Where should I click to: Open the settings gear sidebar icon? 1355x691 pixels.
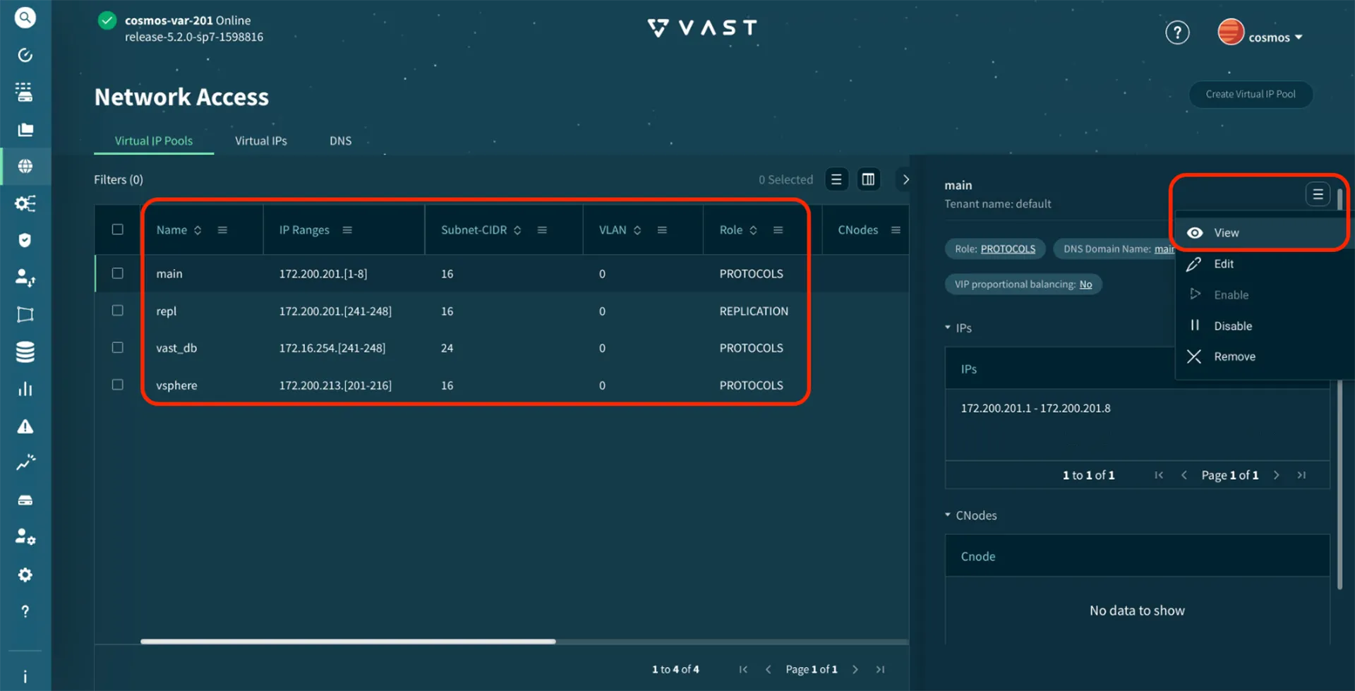click(x=25, y=575)
